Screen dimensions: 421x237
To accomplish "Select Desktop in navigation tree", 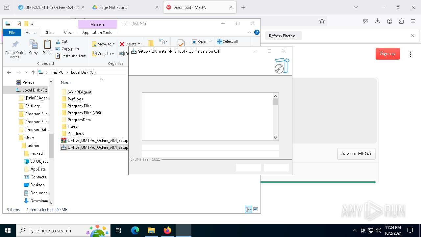I will [x=37, y=185].
